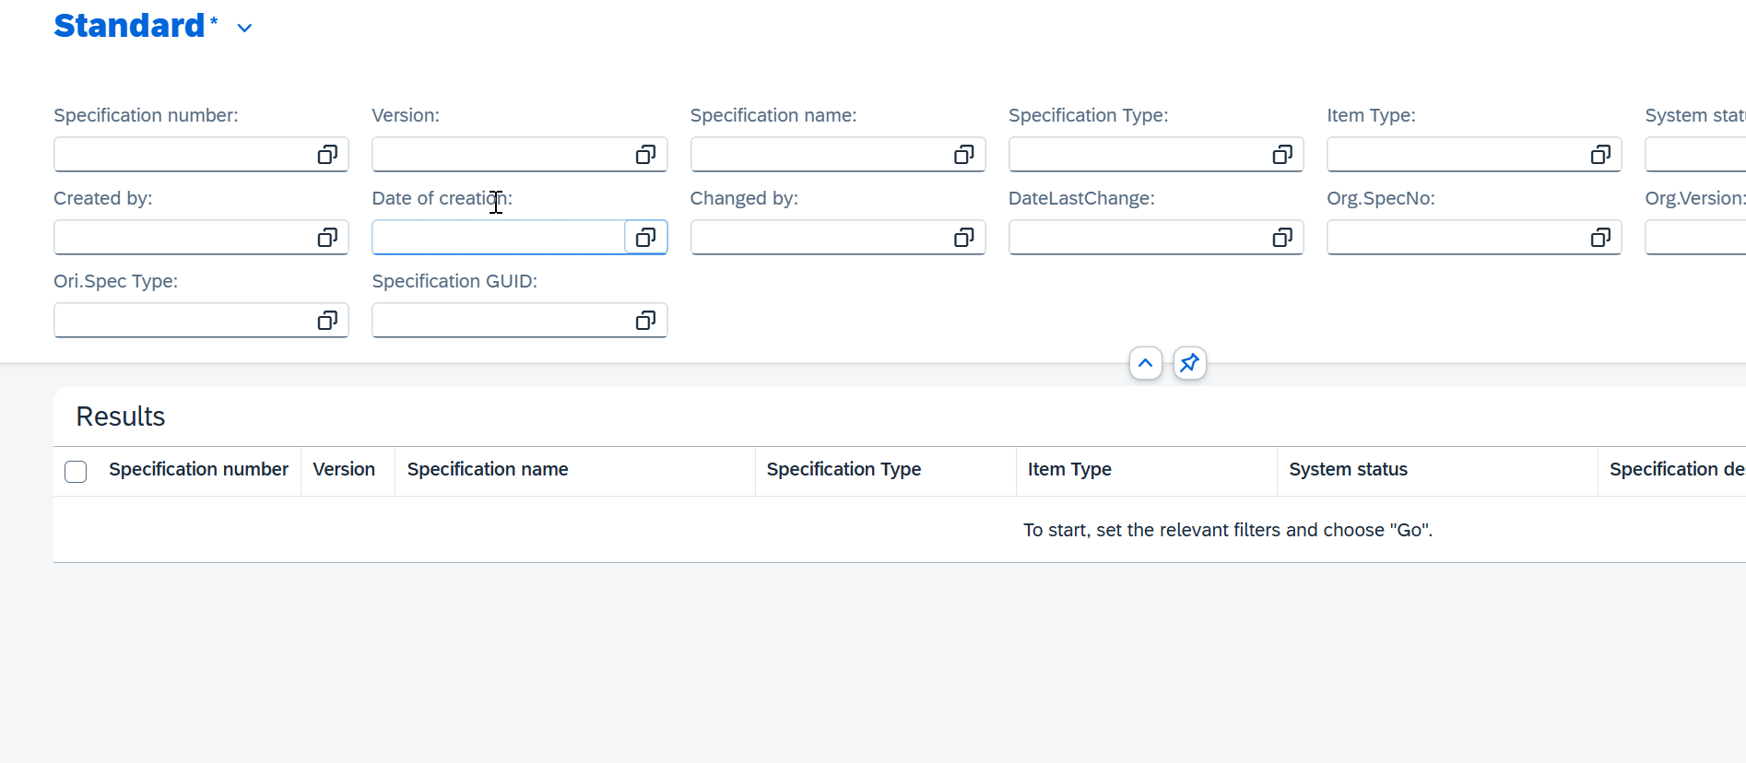
Task: Open value help for Org.SpecNo field
Action: [1600, 238]
